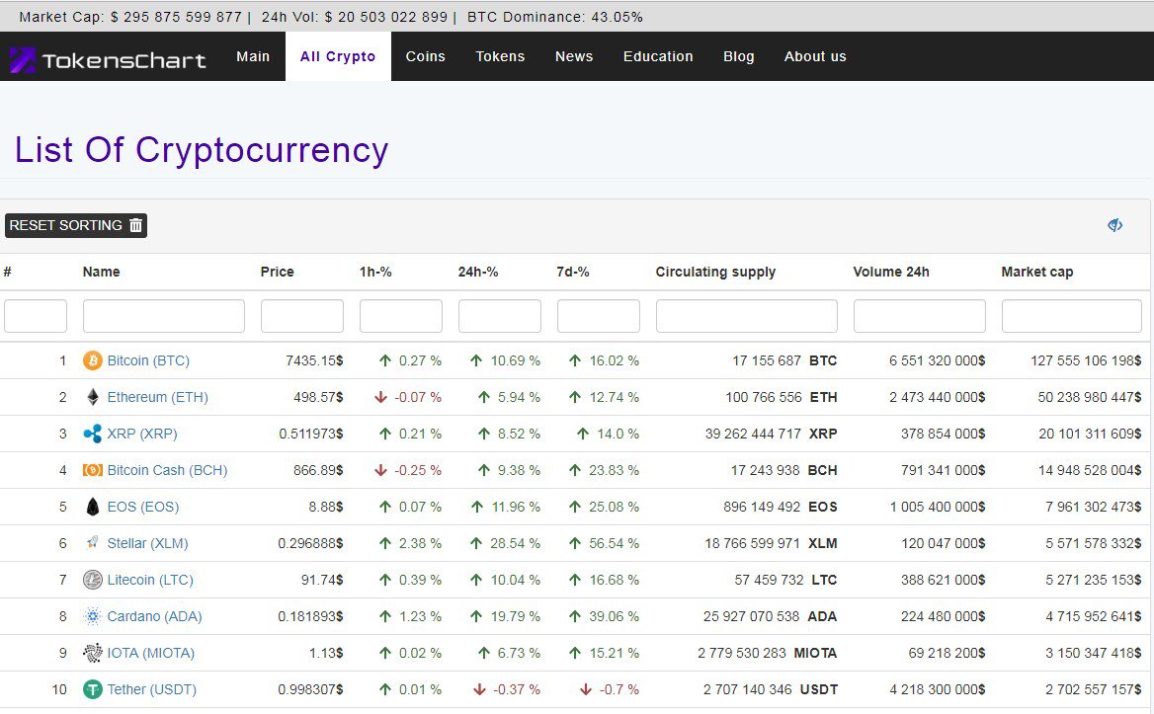Screen dimensions: 1154x714
Task: Click the Bitcoin Cash icon
Action: [92, 470]
